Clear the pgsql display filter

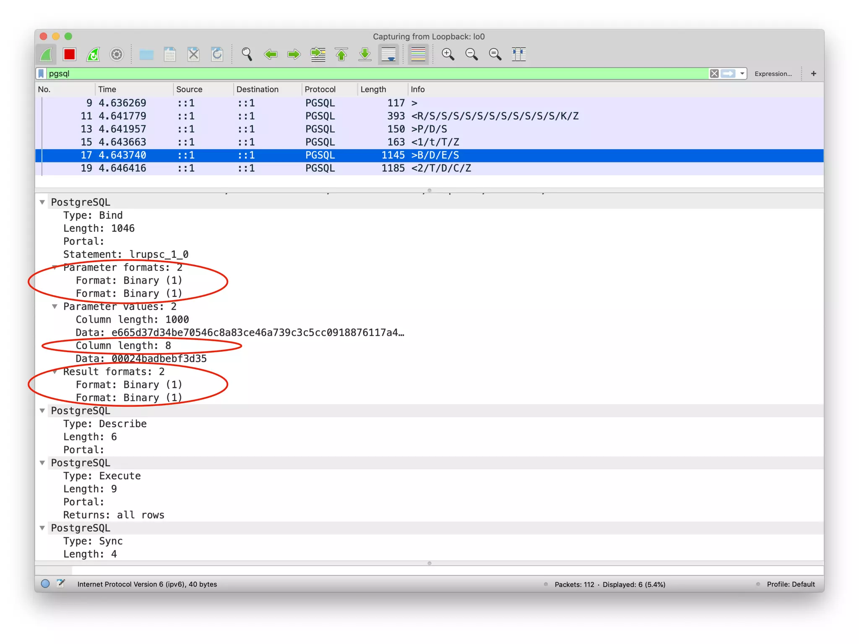[x=714, y=73]
